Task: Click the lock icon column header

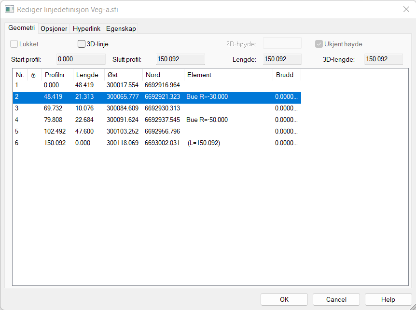Action: [x=33, y=75]
